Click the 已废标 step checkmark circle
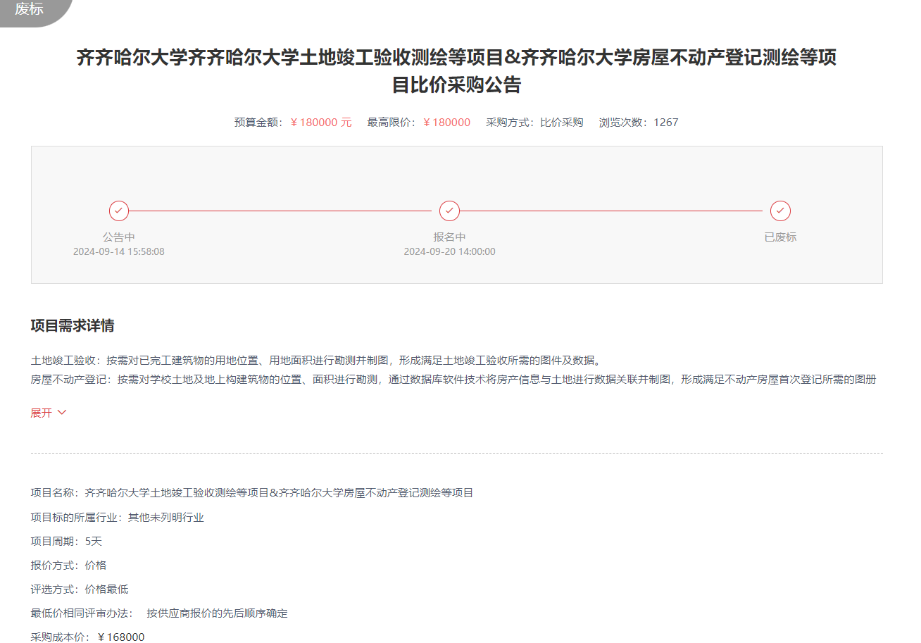Screen dimensions: 921x643 780,211
